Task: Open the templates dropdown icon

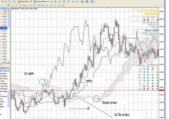Action: [x=92, y=2]
